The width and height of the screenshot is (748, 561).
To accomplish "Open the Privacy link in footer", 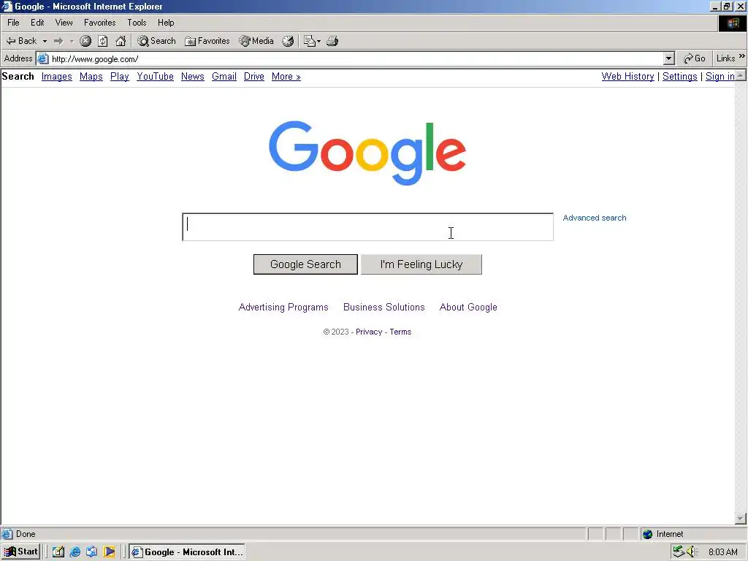I will [369, 332].
